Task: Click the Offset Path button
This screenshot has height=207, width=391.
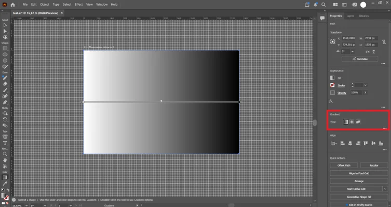Action: (344, 165)
